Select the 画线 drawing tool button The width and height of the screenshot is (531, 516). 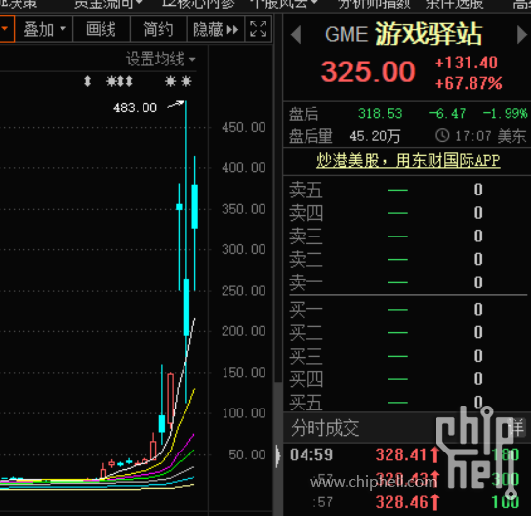102,29
